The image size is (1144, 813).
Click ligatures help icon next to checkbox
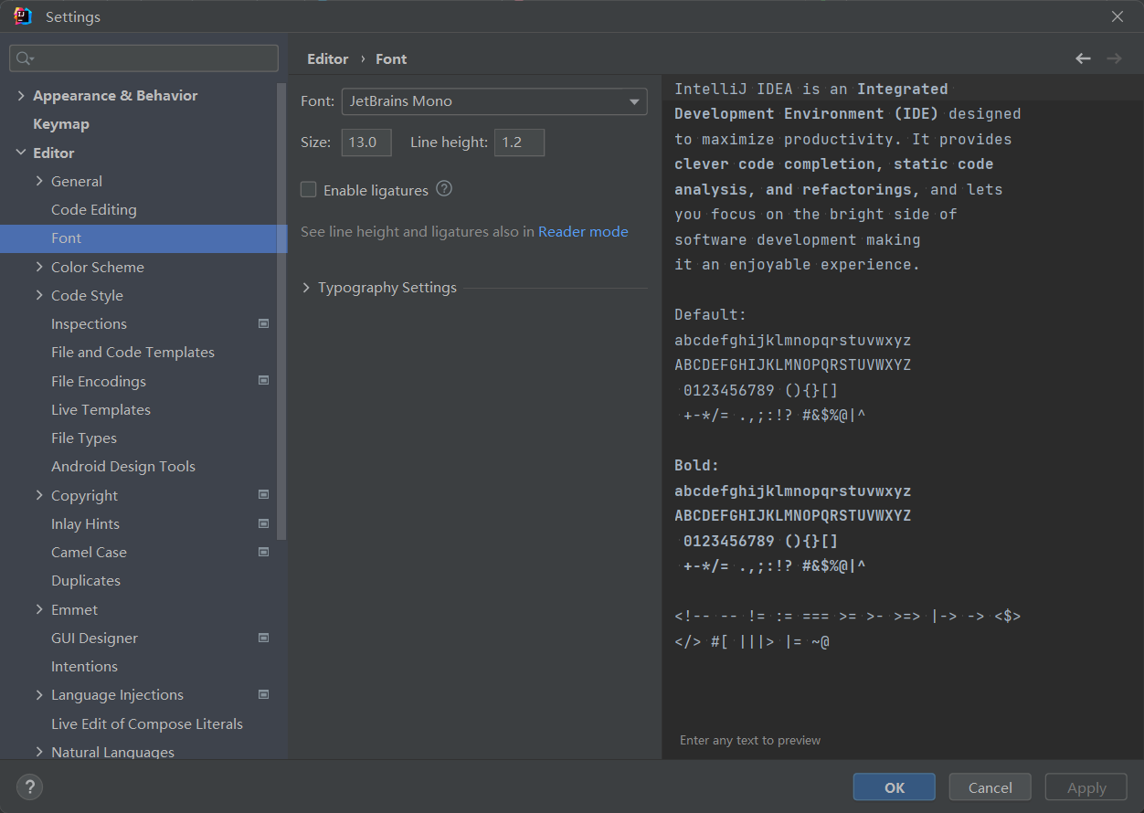[444, 189]
